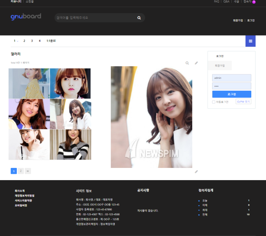Screen dimensions: 266x236
Task: Open the hamburger full menu button
Action: point(250,41)
